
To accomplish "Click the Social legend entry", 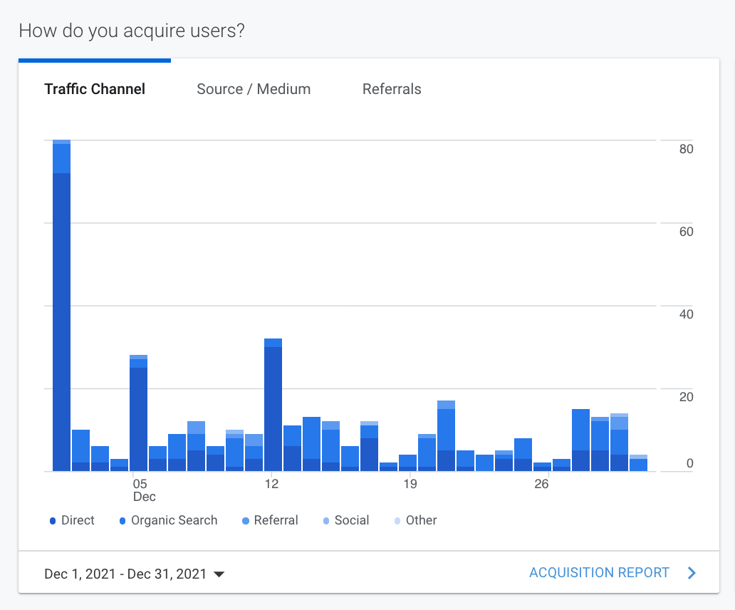I will [351, 520].
